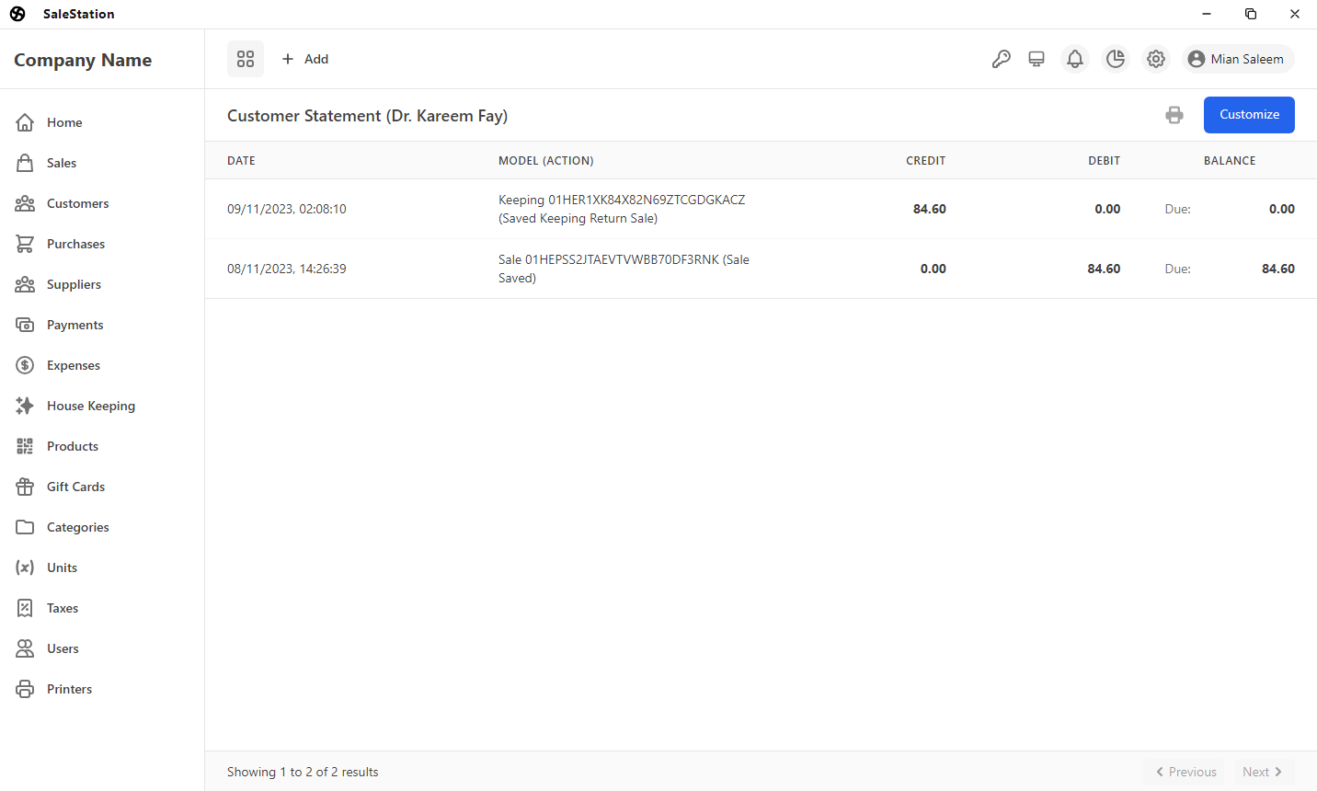Click the Customize button
Image resolution: width=1317 pixels, height=791 pixels.
[1248, 114]
